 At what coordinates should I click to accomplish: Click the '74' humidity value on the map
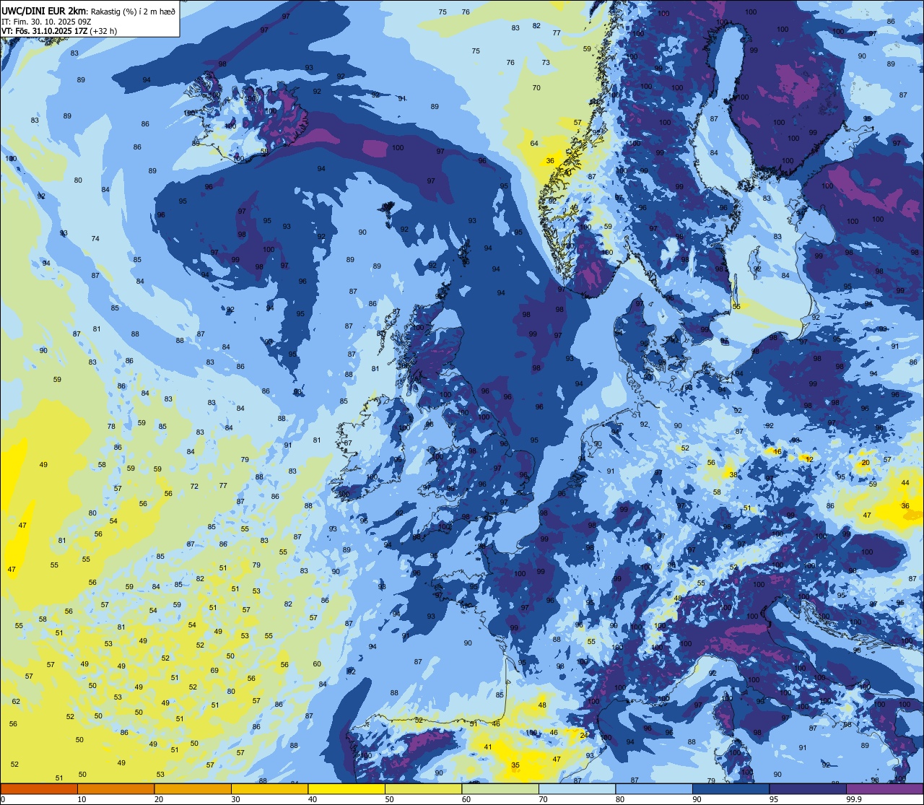coord(95,239)
